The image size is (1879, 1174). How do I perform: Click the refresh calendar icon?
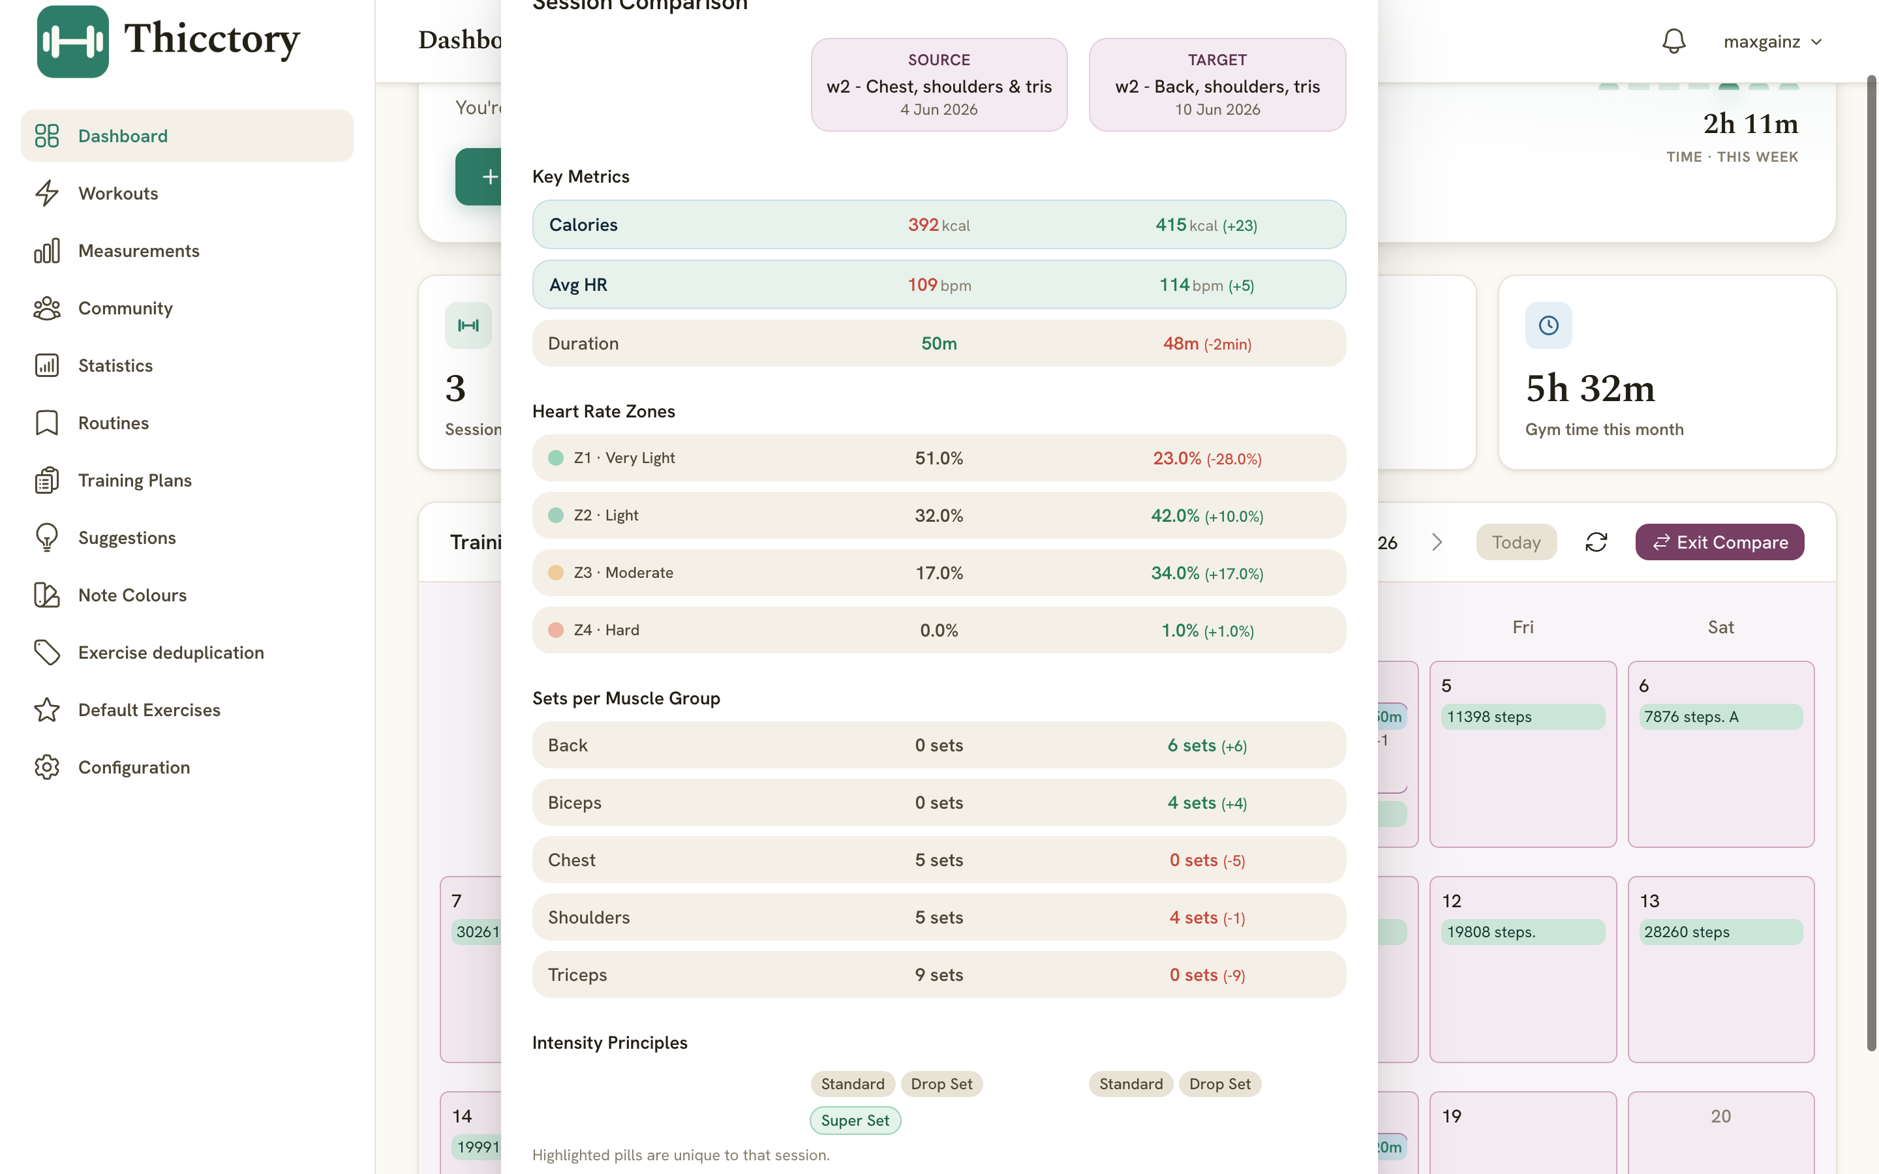pyautogui.click(x=1596, y=542)
